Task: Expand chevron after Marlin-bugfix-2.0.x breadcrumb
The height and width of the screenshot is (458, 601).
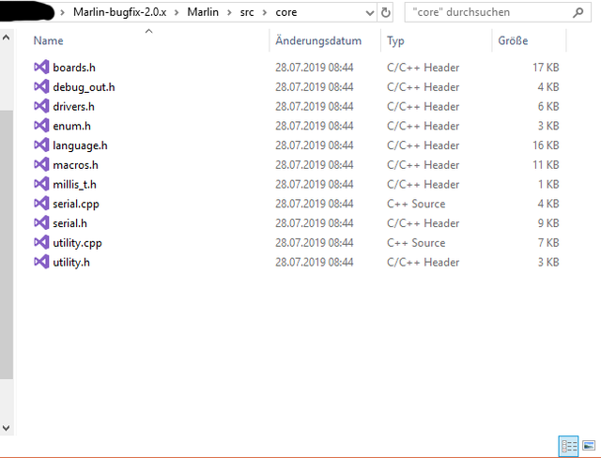Action: [x=177, y=12]
